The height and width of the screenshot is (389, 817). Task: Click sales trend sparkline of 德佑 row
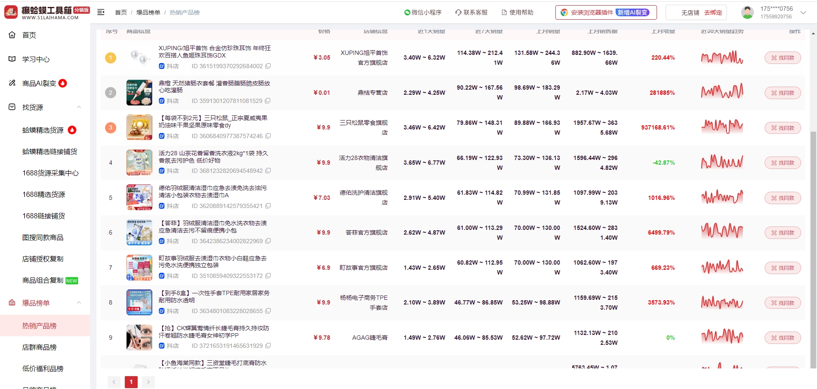(x=722, y=197)
